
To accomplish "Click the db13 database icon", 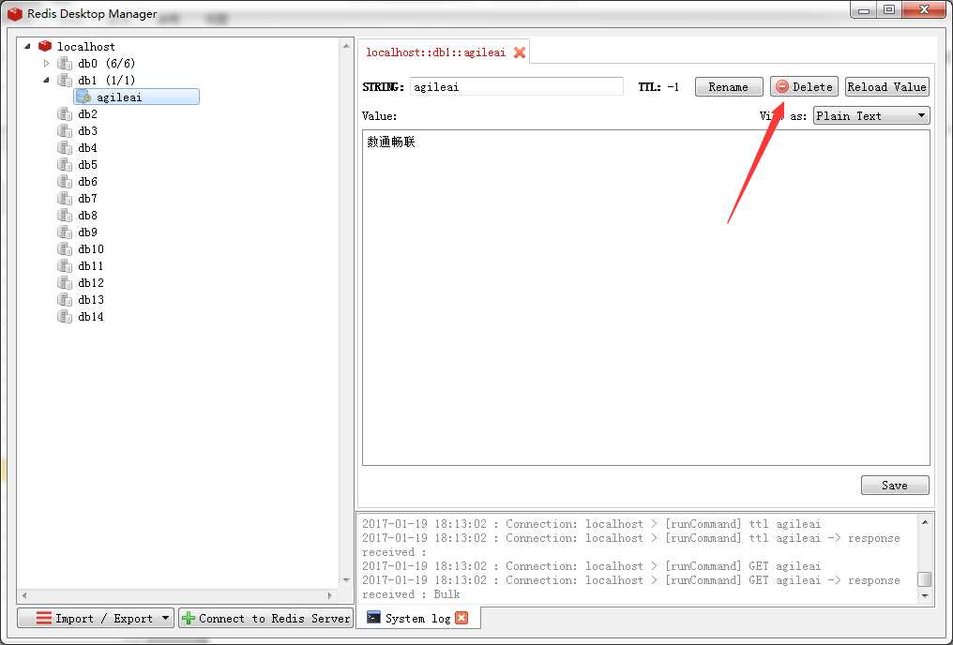I will [65, 299].
